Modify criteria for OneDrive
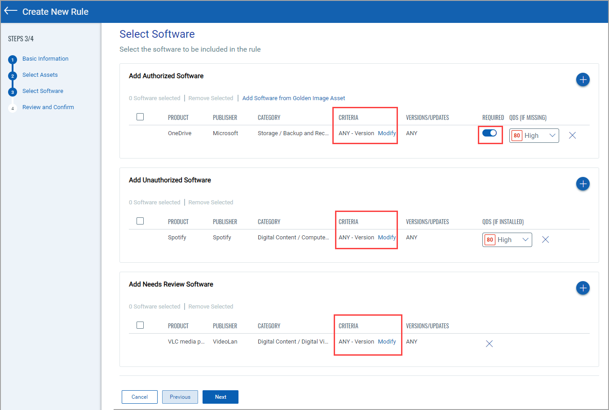Image resolution: width=609 pixels, height=410 pixels. (387, 133)
